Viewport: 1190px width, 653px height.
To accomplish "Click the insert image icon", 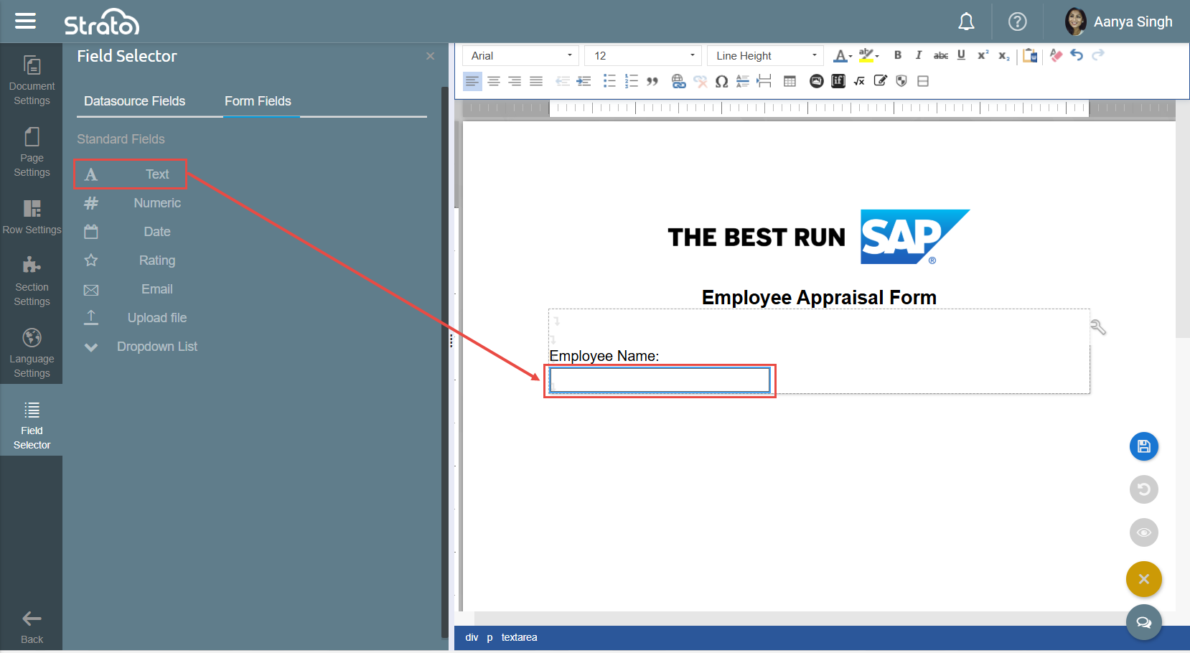I will coord(816,81).
